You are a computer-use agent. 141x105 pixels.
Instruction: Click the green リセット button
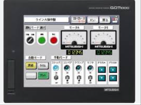(x=43, y=76)
